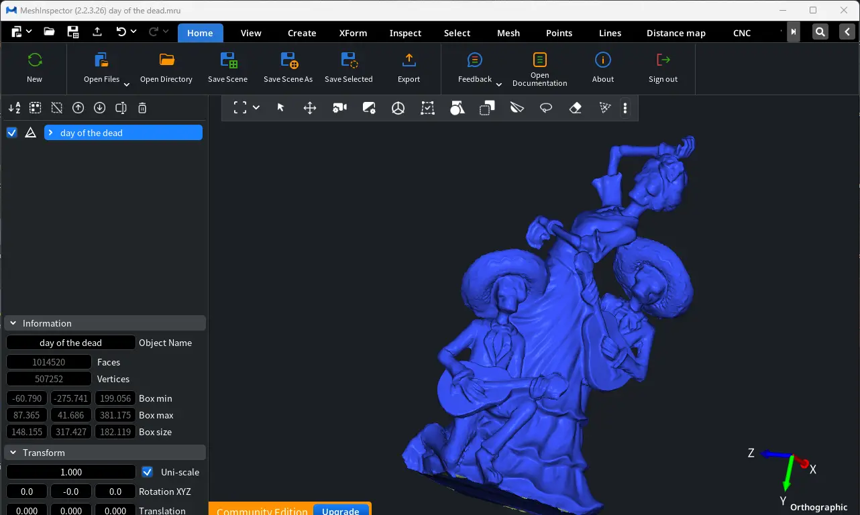Open camera settings icon in viewport toolbar

point(340,107)
